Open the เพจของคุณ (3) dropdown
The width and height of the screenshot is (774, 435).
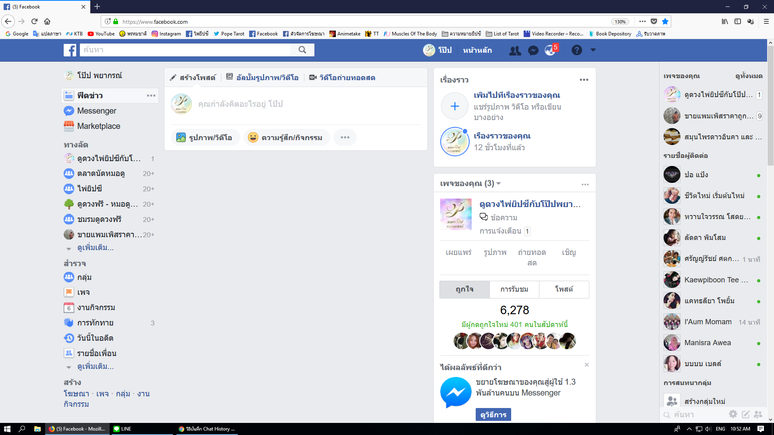pyautogui.click(x=470, y=184)
